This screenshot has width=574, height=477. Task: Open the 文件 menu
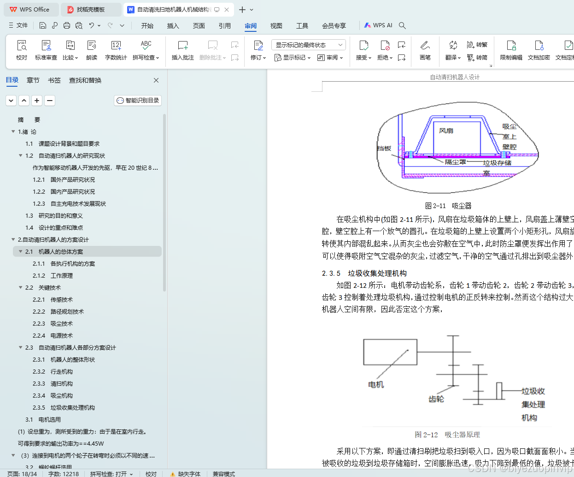[18, 25]
